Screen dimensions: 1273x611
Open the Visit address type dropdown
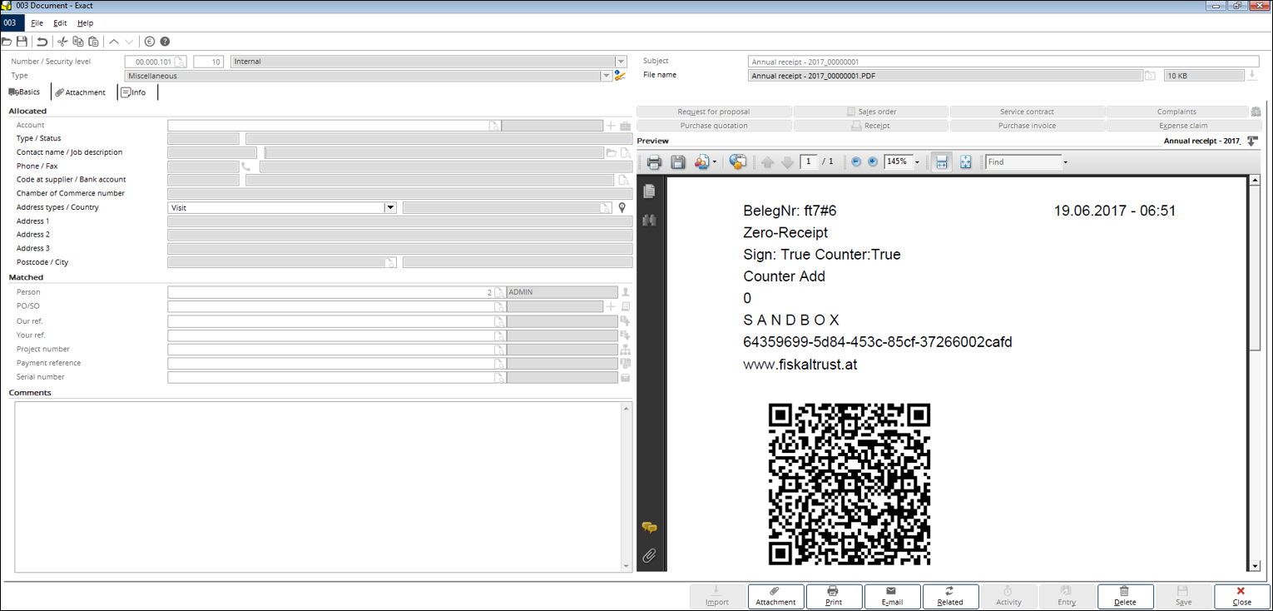click(389, 207)
